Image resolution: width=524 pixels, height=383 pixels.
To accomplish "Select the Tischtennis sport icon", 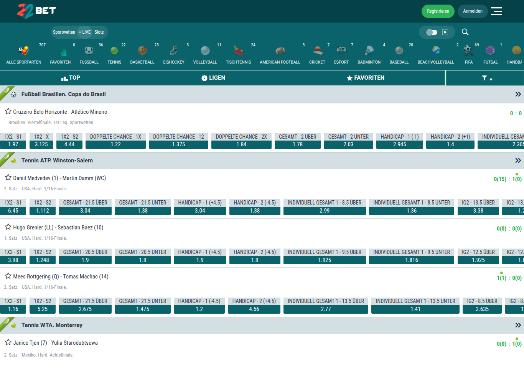I will click(x=239, y=50).
